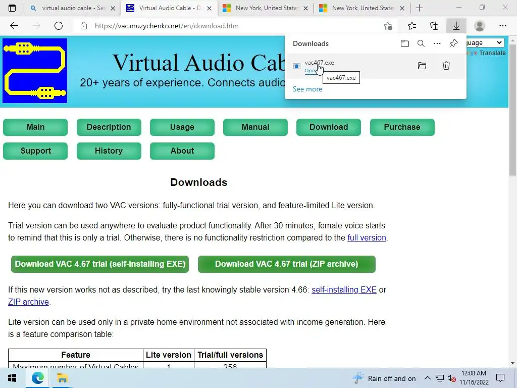Viewport: 517px width, 388px height.
Task: Download VAC 4.67 trial ZIP archive
Action: pos(287,264)
